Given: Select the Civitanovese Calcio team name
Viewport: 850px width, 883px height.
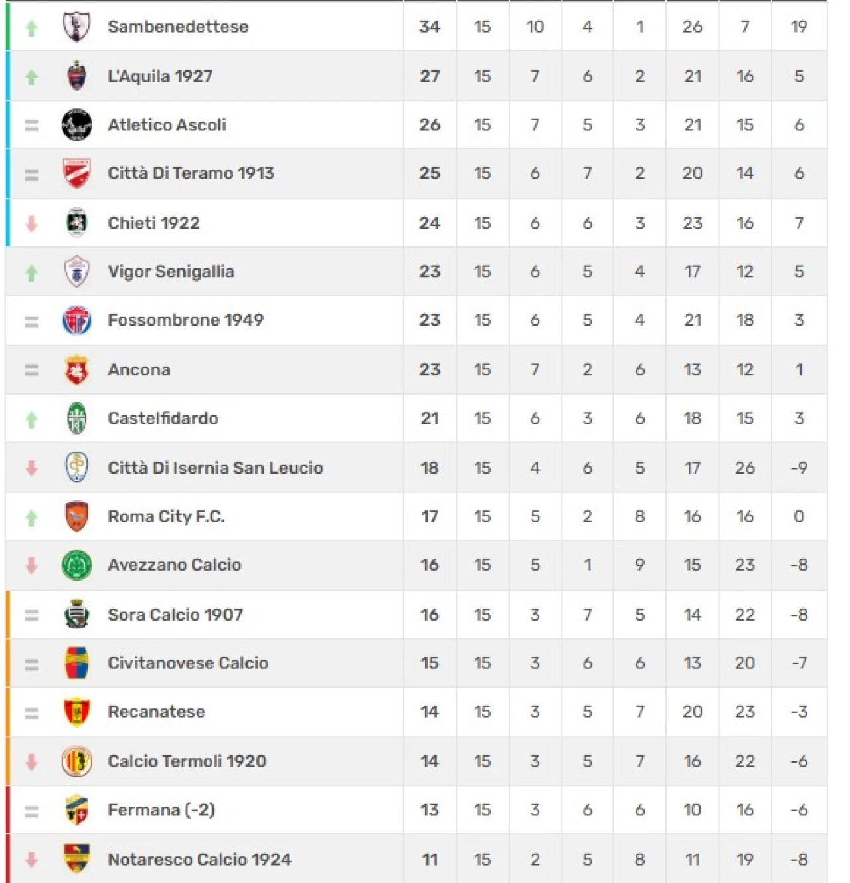Looking at the screenshot, I should (x=188, y=663).
